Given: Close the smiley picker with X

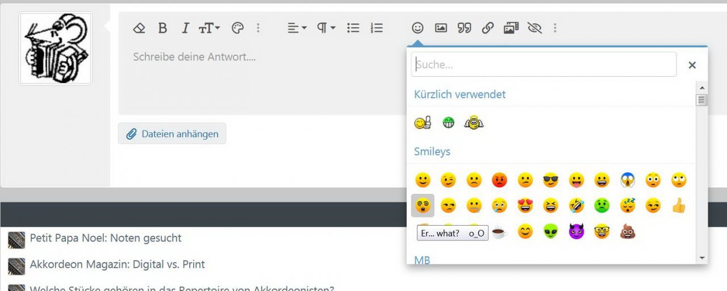Looking at the screenshot, I should pyautogui.click(x=692, y=65).
